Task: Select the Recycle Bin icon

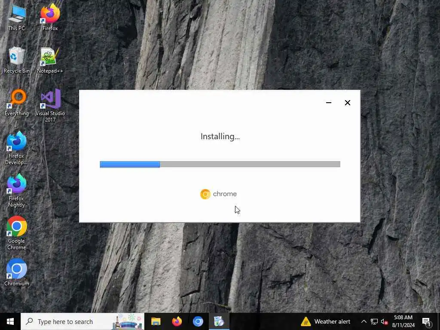Action: click(17, 60)
